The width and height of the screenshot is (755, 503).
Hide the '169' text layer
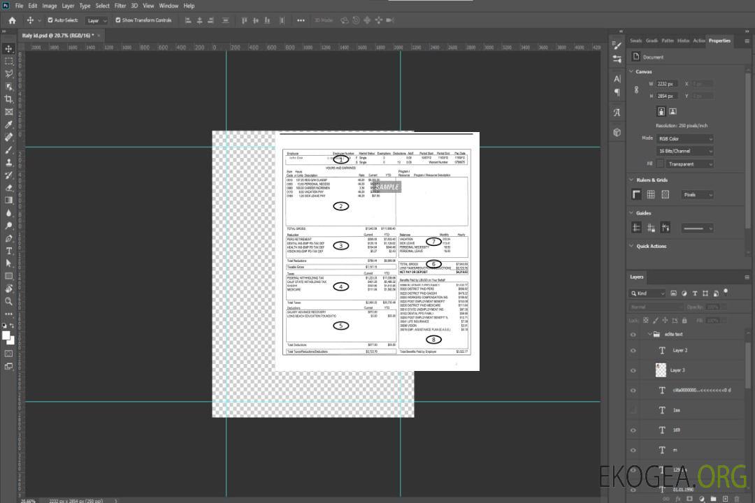633,430
